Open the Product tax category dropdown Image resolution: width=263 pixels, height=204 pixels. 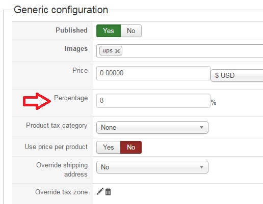pyautogui.click(x=152, y=127)
